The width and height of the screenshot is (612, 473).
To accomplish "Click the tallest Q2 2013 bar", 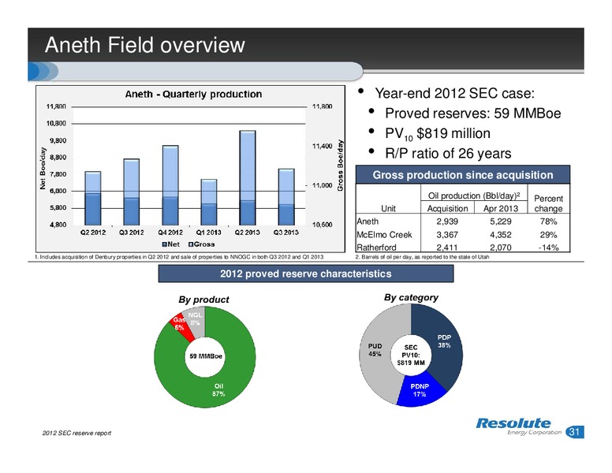I will point(248,177).
